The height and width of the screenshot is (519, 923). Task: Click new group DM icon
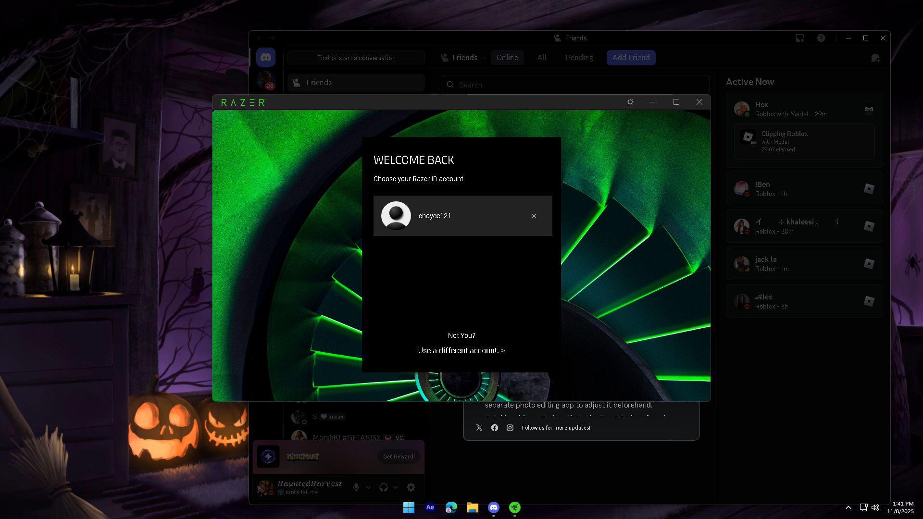coord(875,58)
